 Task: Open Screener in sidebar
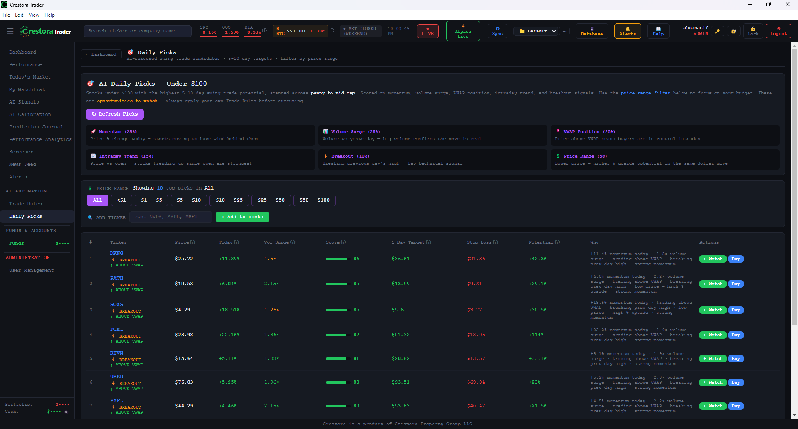[x=21, y=152]
